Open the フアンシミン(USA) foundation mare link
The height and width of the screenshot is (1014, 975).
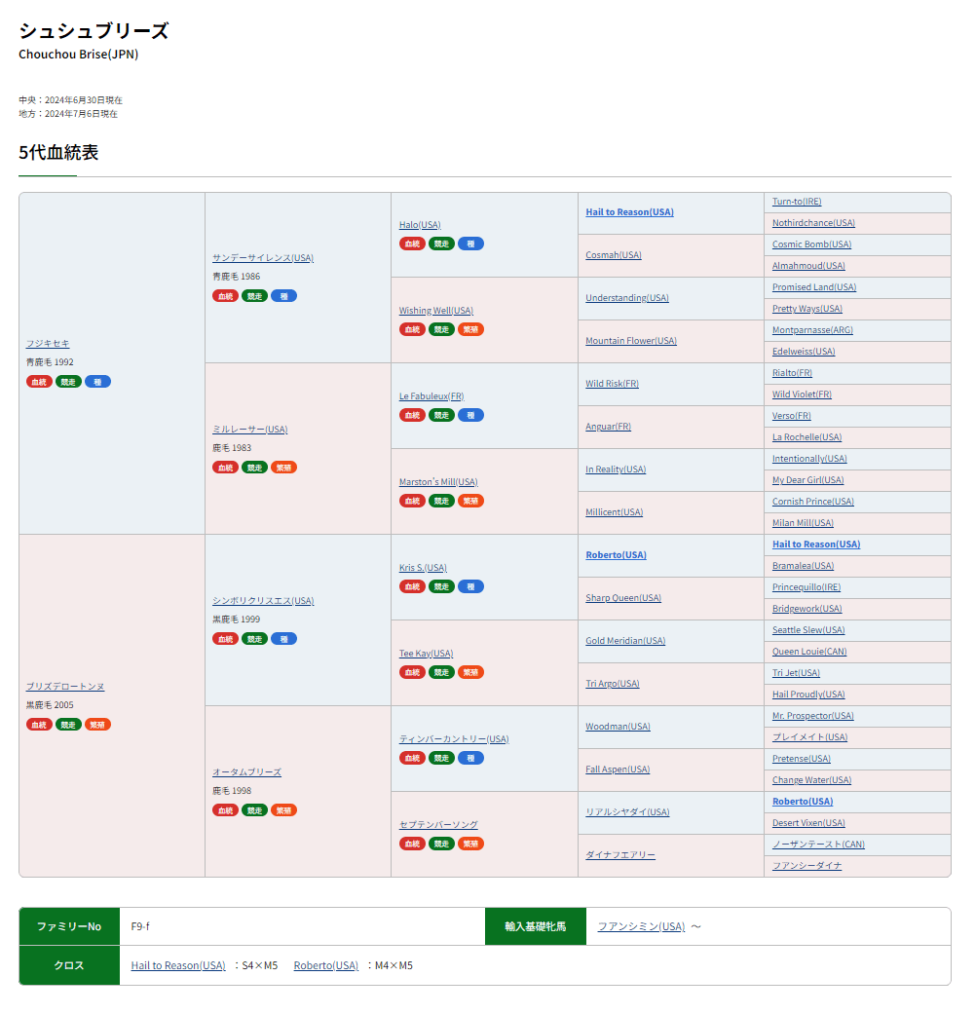pyautogui.click(x=641, y=926)
